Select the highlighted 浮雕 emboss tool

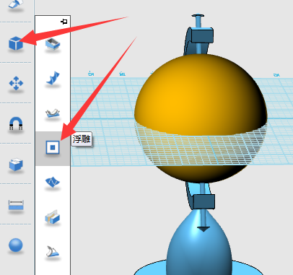click(53, 147)
